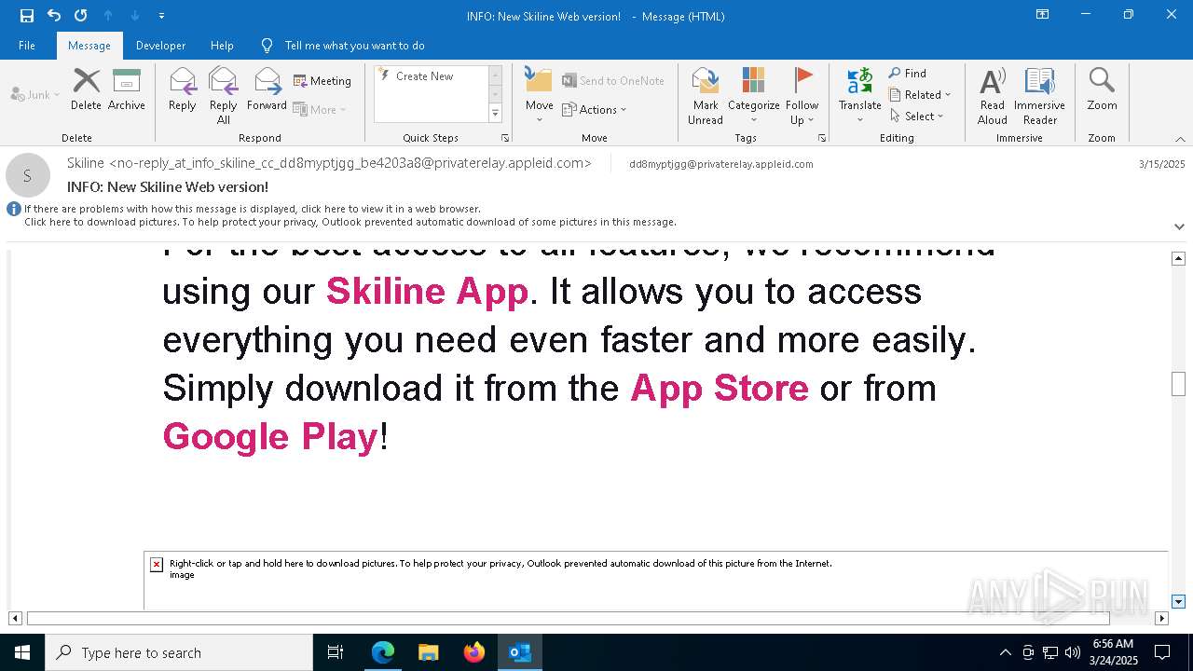This screenshot has width=1193, height=671.
Task: Open the App Store link
Action: click(720, 388)
